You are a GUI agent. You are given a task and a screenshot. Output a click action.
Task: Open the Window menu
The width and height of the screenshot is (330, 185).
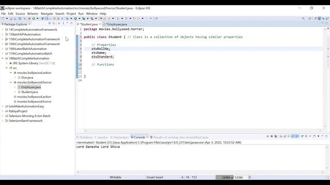pyautogui.click(x=92, y=14)
